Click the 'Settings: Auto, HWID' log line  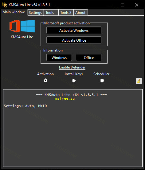click(25, 106)
